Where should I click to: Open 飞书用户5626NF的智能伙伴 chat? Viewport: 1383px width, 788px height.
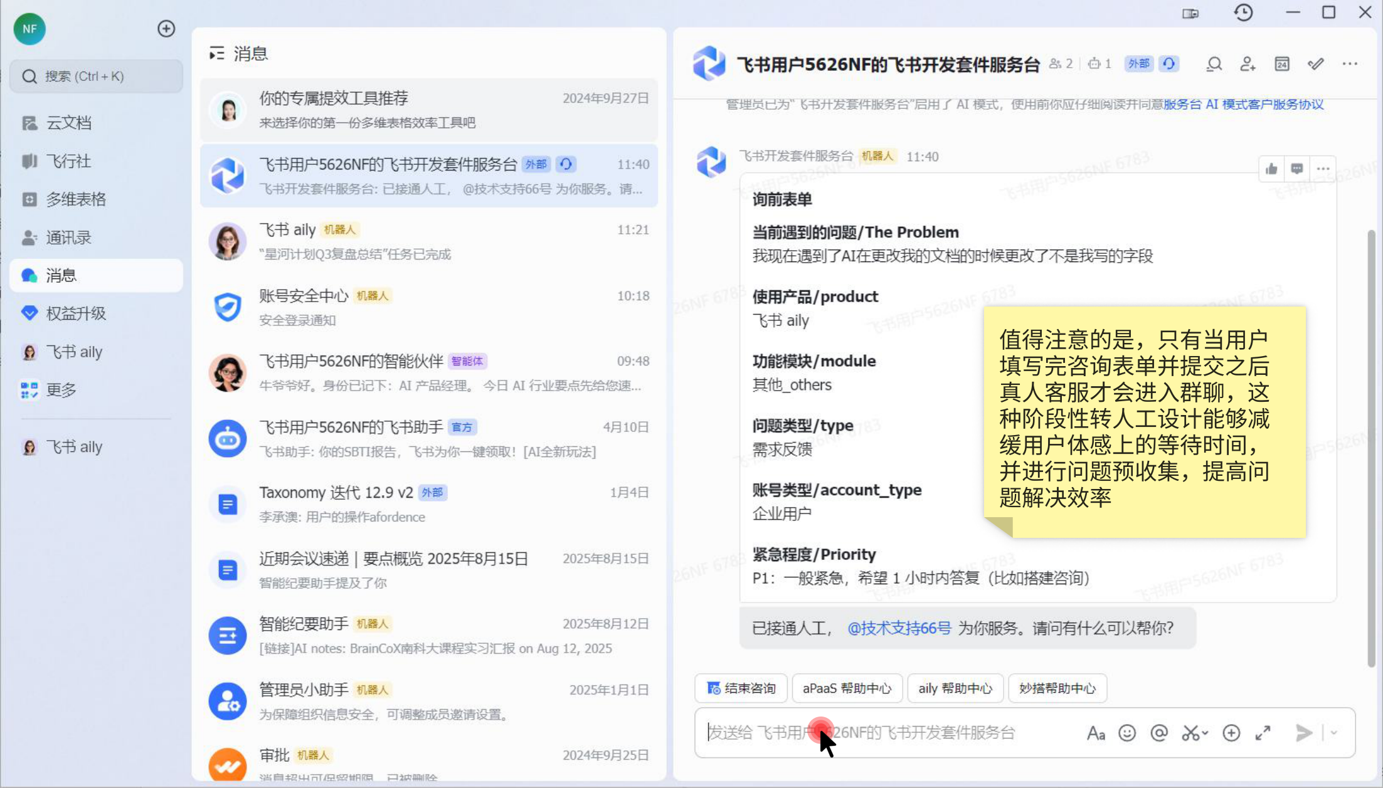pos(429,373)
